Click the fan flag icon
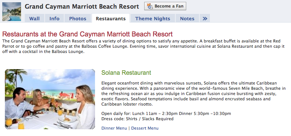291x136 pixels. point(149,6)
